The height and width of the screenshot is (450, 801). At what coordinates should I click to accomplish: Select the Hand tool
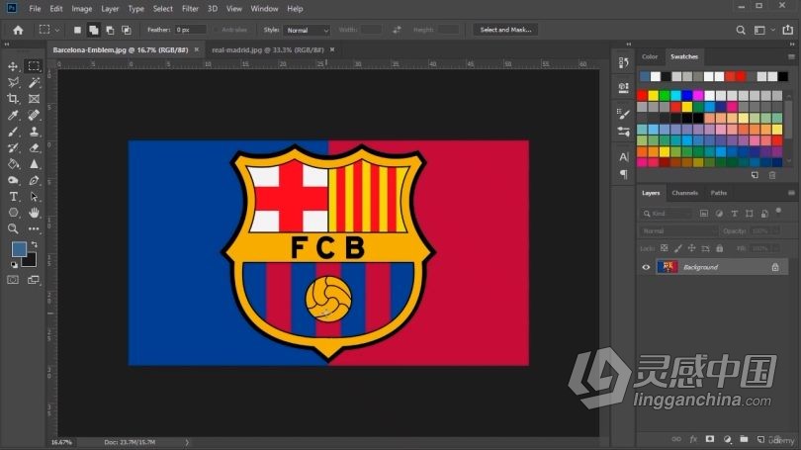click(x=34, y=213)
